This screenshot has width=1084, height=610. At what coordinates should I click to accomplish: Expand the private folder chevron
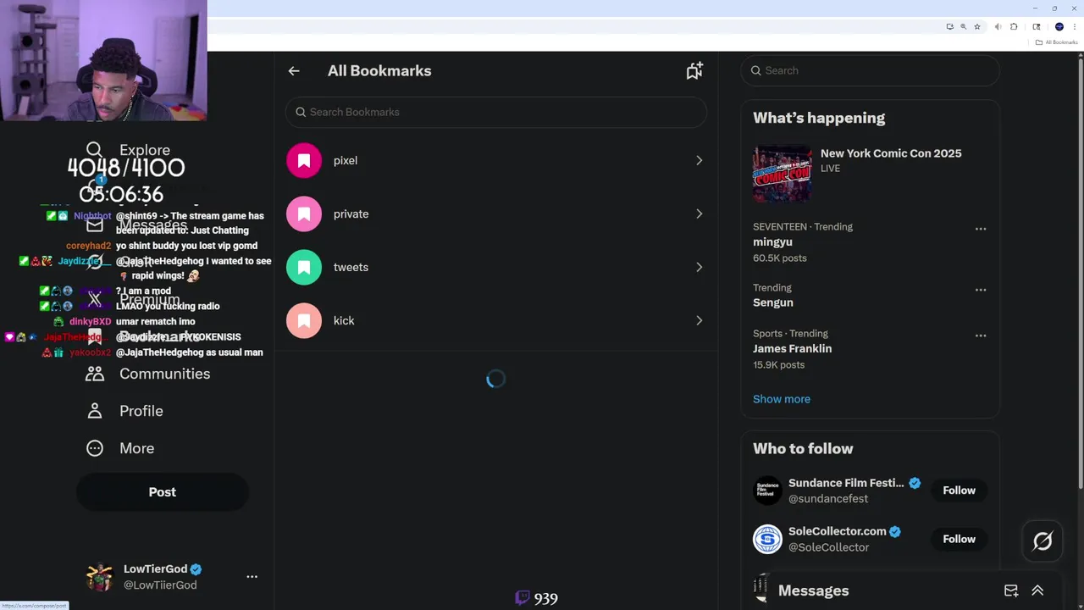699,213
